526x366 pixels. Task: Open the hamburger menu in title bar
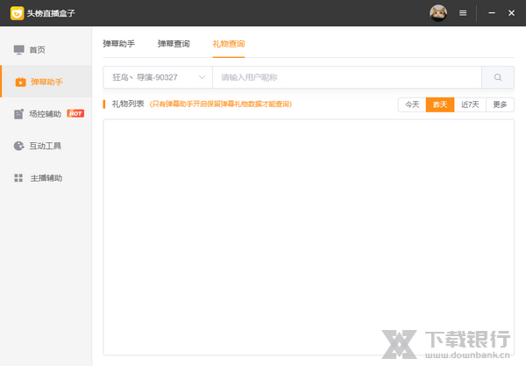463,13
